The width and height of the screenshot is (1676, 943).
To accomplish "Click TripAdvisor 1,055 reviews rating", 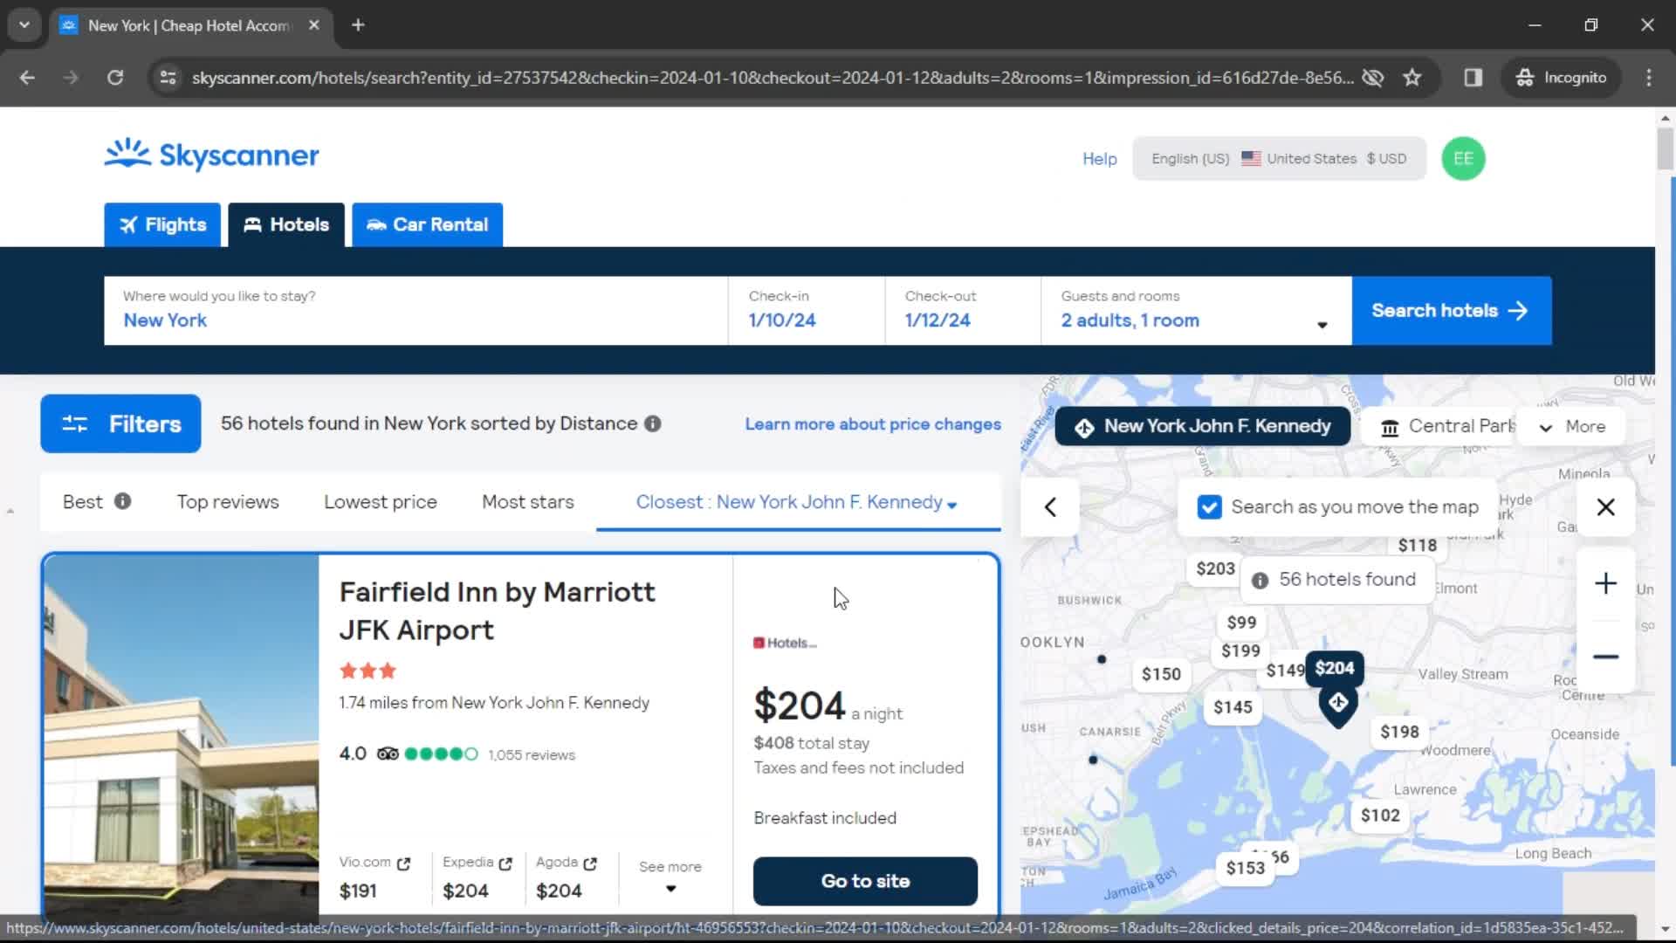I will tap(457, 755).
